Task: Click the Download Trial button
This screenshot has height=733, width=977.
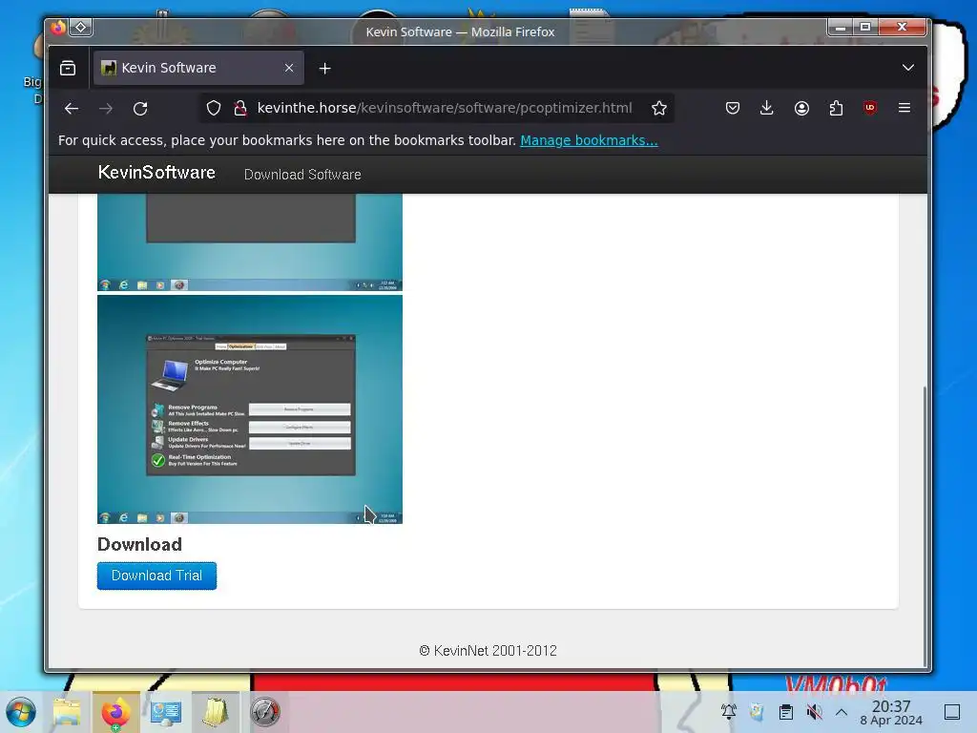Action: pyautogui.click(x=157, y=576)
